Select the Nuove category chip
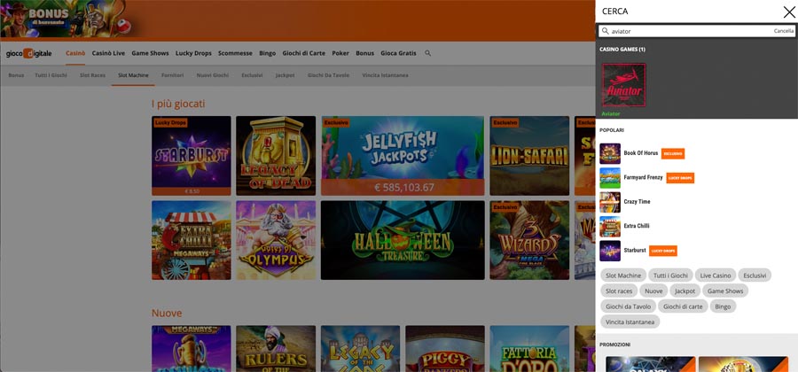Viewport: 798px width, 372px height. click(x=654, y=291)
